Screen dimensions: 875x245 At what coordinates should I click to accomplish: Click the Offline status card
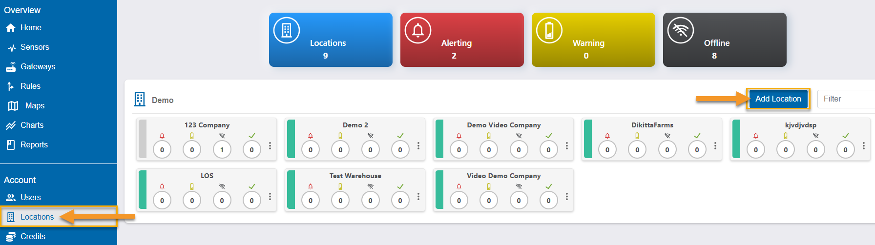725,40
